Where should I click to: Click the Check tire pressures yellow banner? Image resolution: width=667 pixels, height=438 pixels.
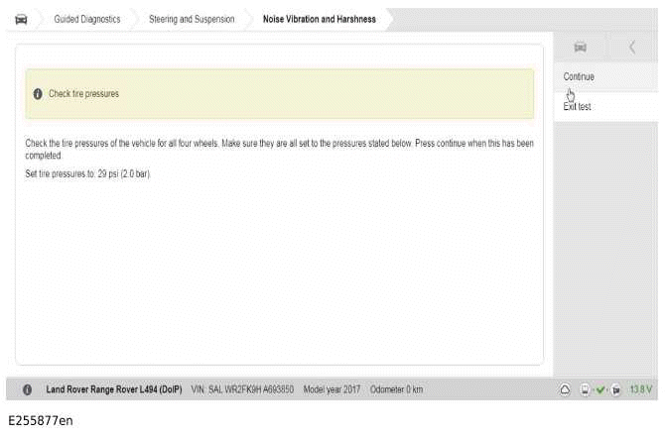(279, 94)
